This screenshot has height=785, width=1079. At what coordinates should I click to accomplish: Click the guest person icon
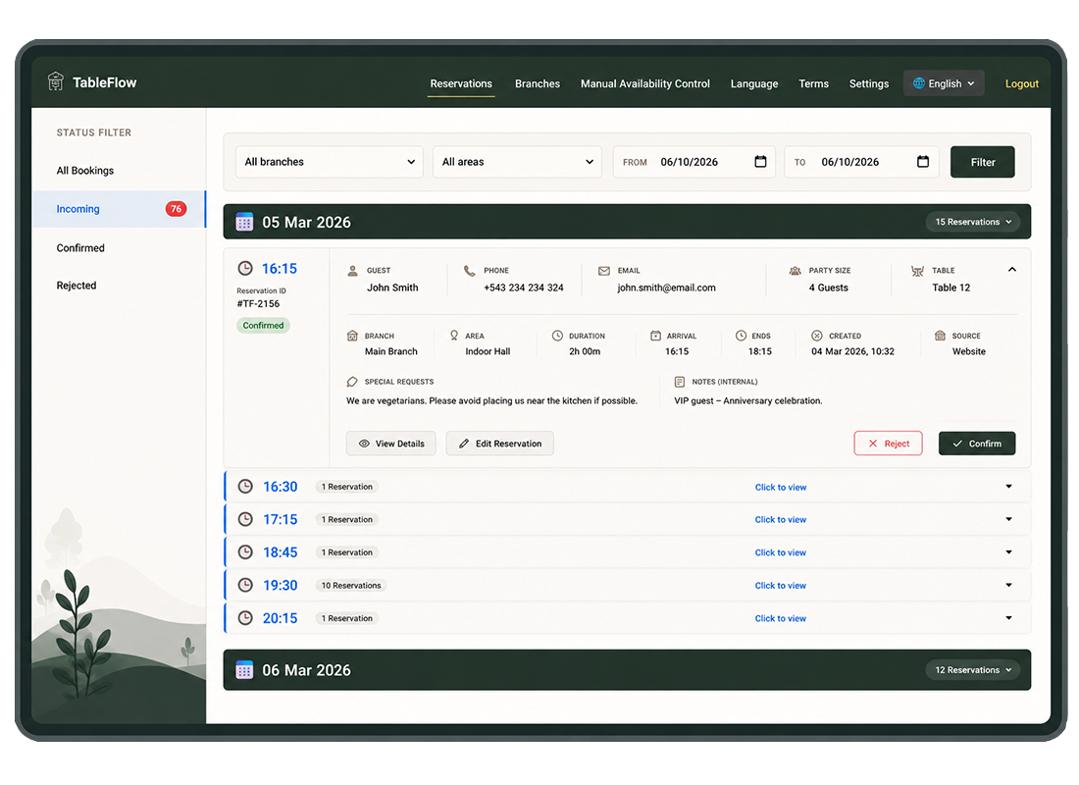click(x=352, y=271)
